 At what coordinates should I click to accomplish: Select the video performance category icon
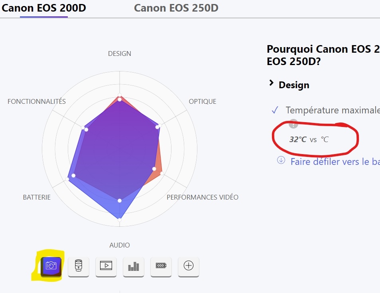[x=106, y=266]
